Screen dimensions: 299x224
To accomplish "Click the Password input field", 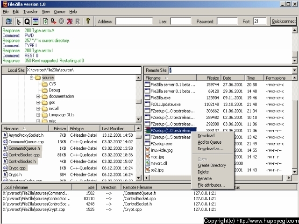I will (x=227, y=21).
